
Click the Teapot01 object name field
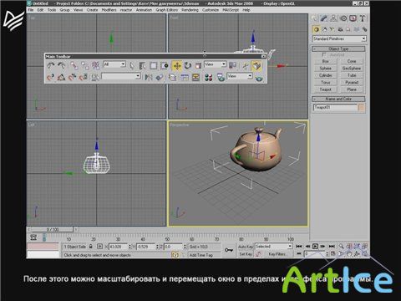(335, 108)
